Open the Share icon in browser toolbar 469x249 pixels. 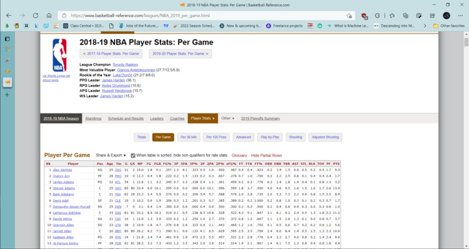[x=432, y=16]
